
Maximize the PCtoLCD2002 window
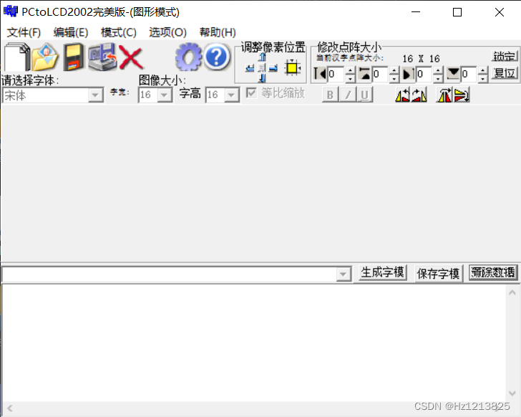click(457, 12)
